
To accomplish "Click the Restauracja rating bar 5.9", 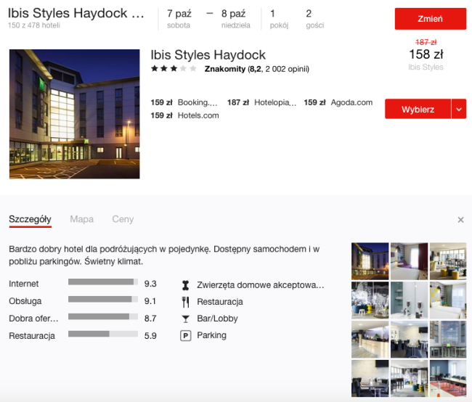I will (x=103, y=334).
